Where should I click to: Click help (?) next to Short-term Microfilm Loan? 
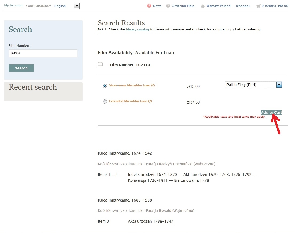click(x=153, y=86)
